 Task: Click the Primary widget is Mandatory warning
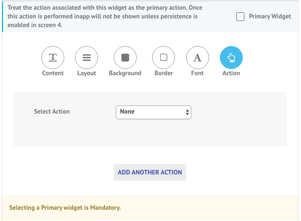point(65,208)
